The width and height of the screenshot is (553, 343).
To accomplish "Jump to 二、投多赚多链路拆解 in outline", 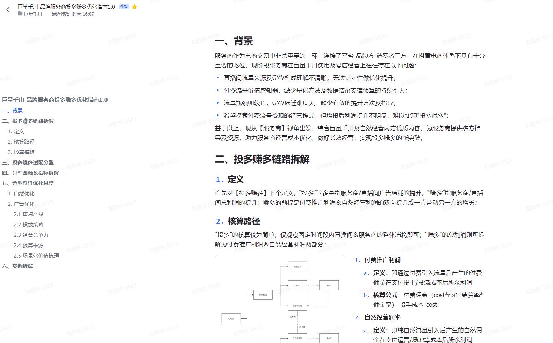I will pos(28,121).
